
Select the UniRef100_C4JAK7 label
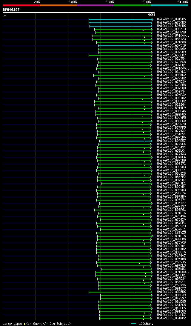tap(172, 315)
